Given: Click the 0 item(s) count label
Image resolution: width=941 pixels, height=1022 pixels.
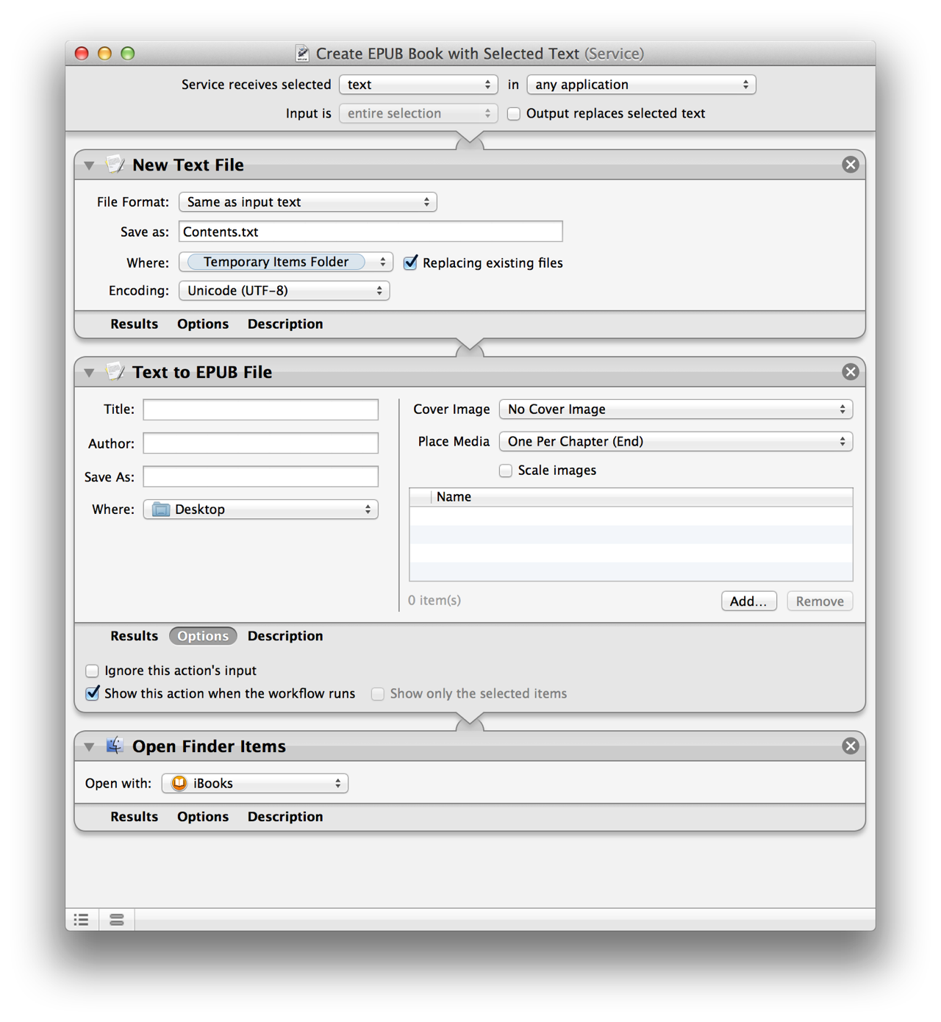Looking at the screenshot, I should (x=434, y=600).
